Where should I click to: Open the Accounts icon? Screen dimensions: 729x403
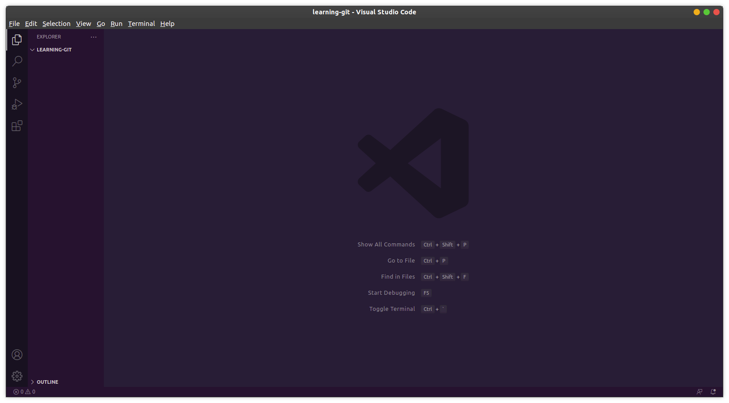[17, 355]
